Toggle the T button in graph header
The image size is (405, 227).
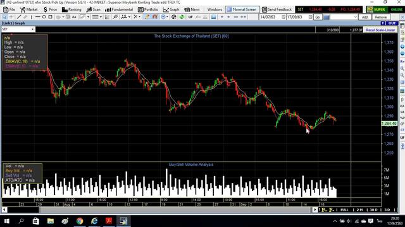[383, 23]
